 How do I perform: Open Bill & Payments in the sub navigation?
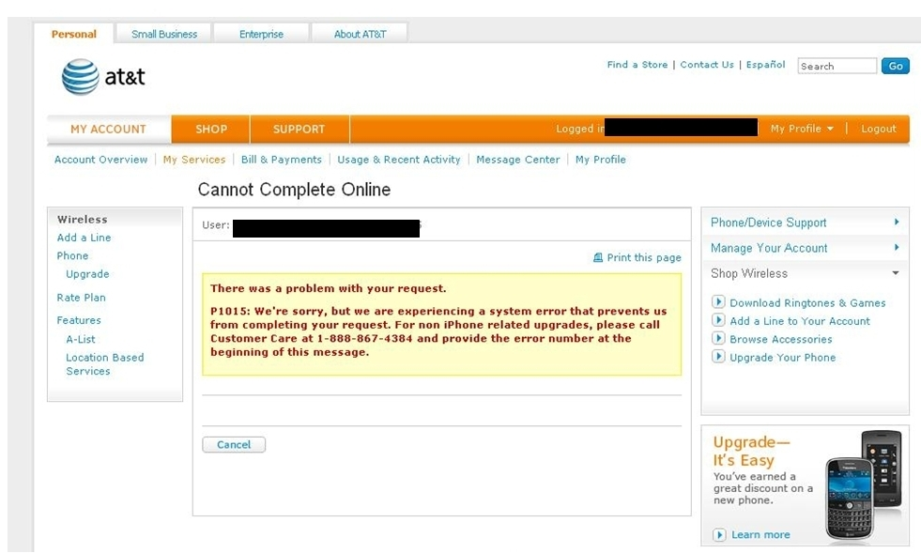tap(282, 160)
